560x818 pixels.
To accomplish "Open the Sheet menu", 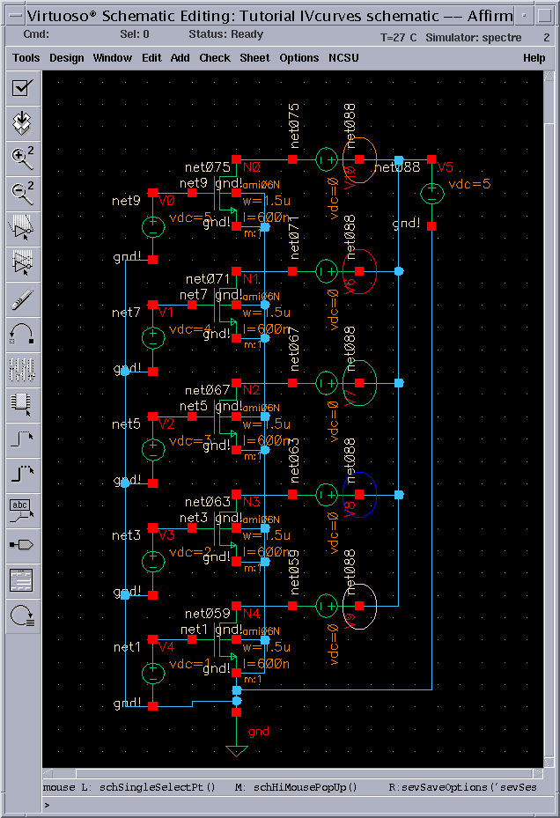I will click(254, 58).
